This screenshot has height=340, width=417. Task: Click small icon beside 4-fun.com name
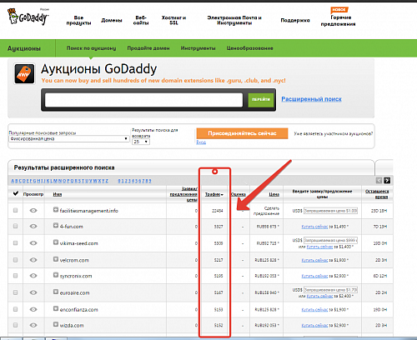point(56,225)
